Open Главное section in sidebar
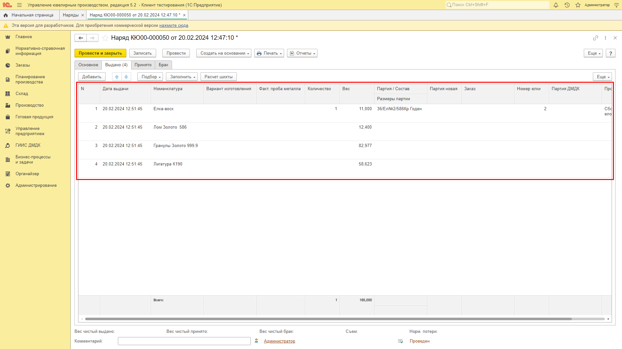The width and height of the screenshot is (622, 349). [x=24, y=37]
